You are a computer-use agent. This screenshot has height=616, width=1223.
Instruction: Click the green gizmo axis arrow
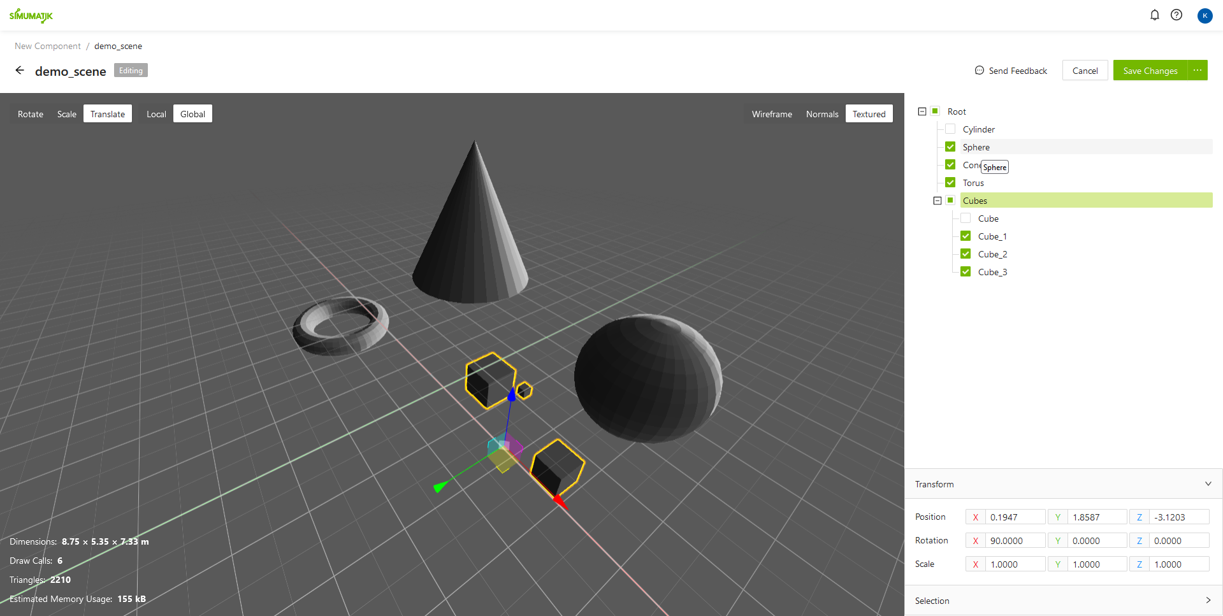[440, 487]
